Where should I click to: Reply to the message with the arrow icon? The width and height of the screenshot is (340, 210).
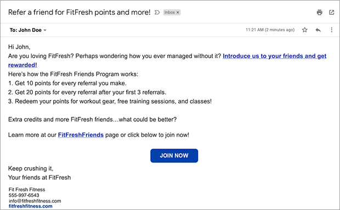[x=318, y=30]
